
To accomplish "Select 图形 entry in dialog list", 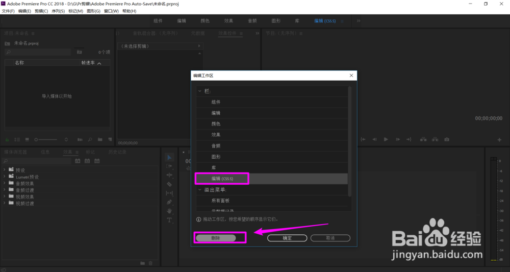I will coord(272,157).
